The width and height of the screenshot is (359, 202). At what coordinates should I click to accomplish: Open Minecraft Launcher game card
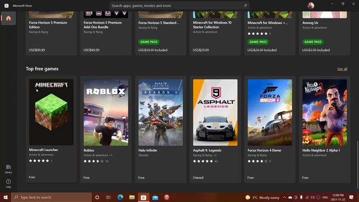(x=51, y=130)
